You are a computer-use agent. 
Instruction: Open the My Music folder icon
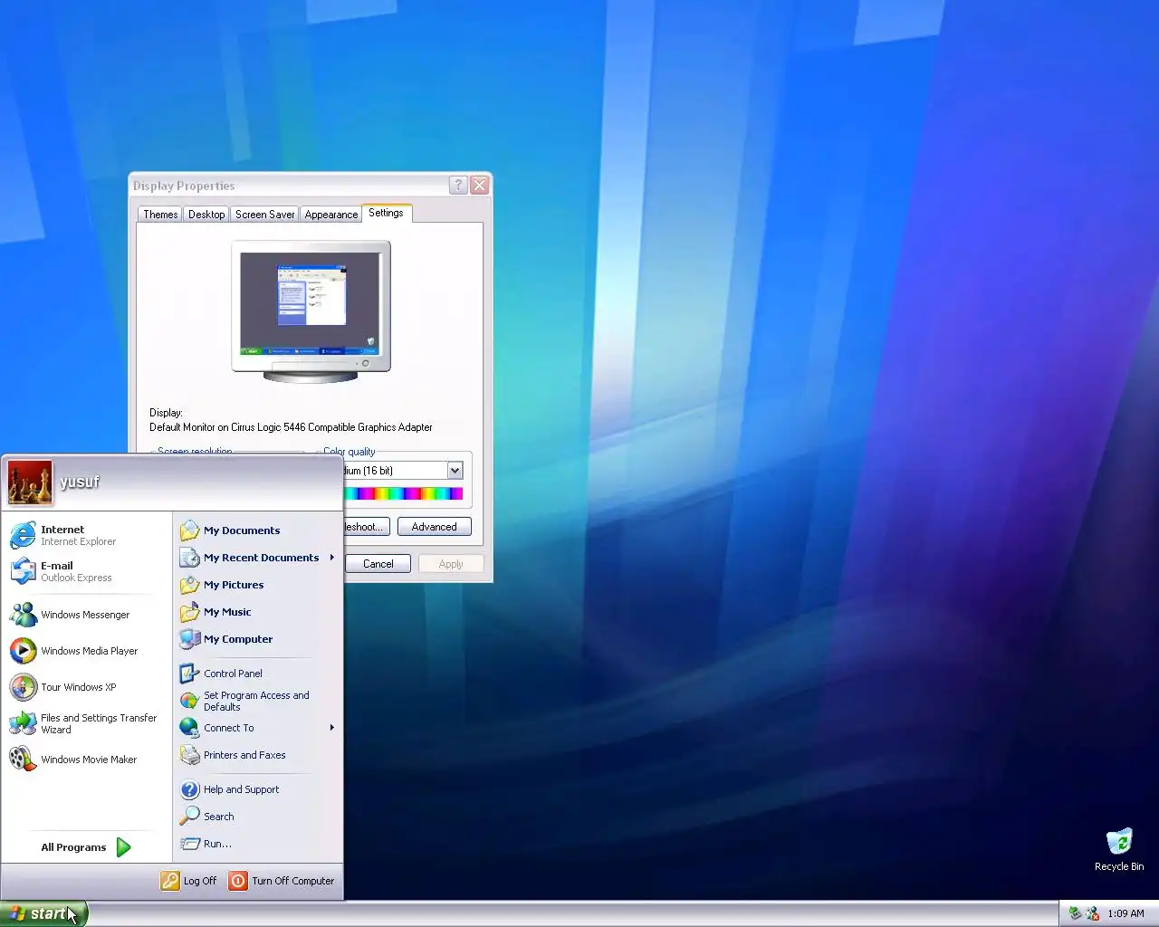(189, 612)
